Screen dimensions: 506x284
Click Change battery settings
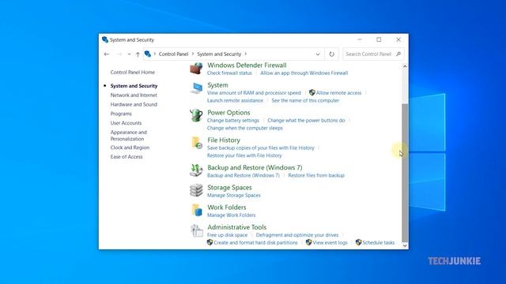233,121
